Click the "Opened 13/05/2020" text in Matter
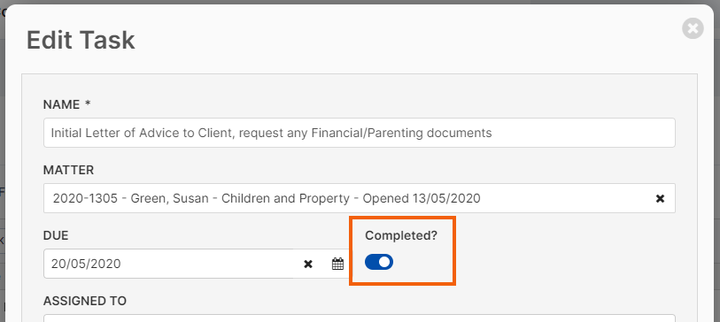This screenshot has width=720, height=322. pos(422,199)
